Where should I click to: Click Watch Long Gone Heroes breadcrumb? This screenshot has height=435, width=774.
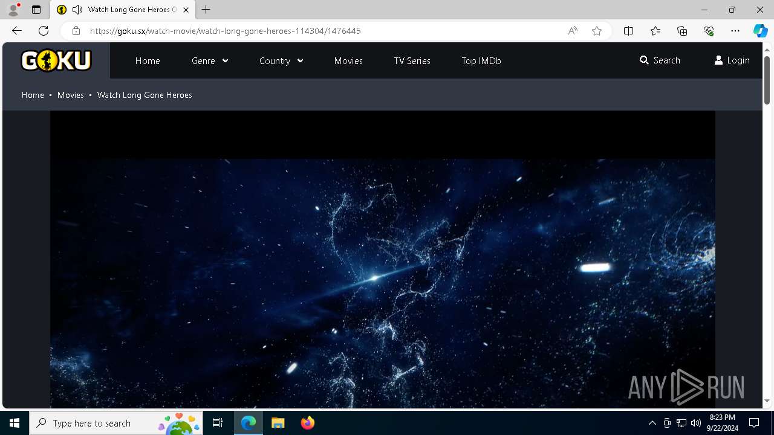(145, 95)
